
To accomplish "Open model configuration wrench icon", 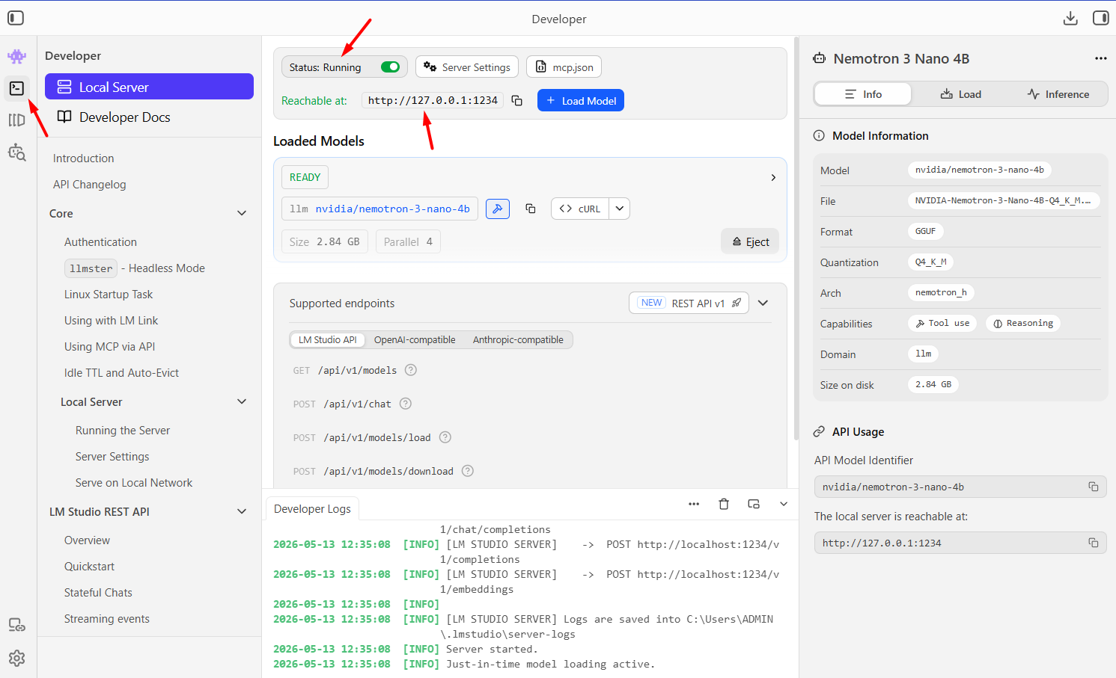I will (498, 209).
